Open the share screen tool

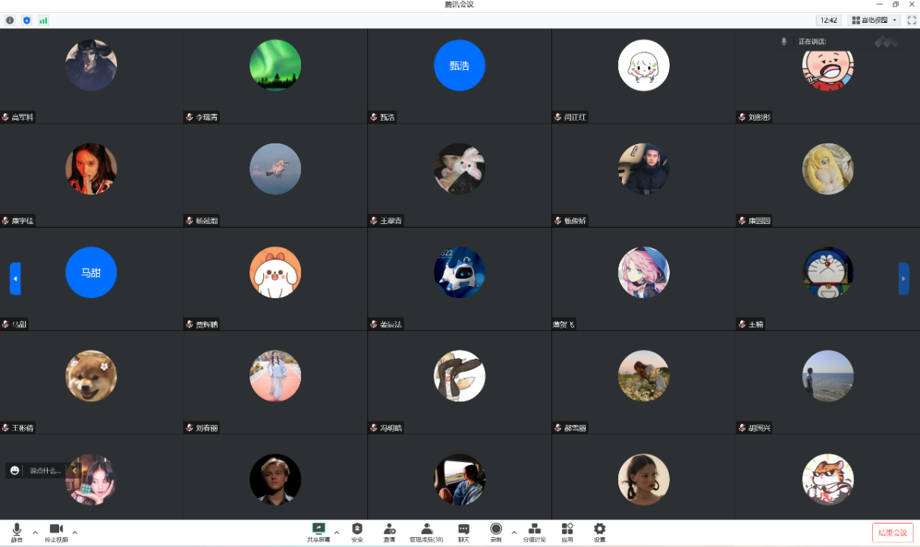click(319, 531)
